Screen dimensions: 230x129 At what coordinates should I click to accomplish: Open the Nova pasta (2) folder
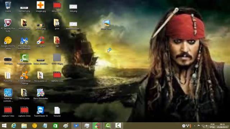click(x=41, y=77)
